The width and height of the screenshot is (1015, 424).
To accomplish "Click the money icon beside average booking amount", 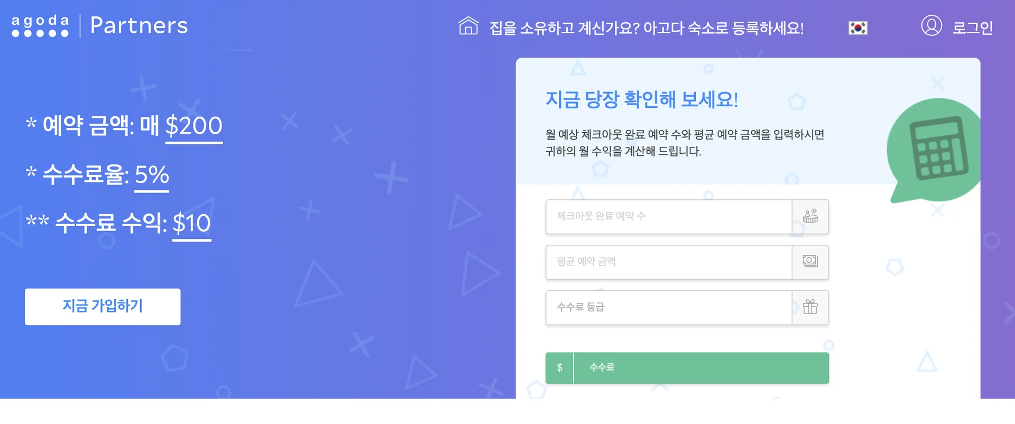I will 810,262.
